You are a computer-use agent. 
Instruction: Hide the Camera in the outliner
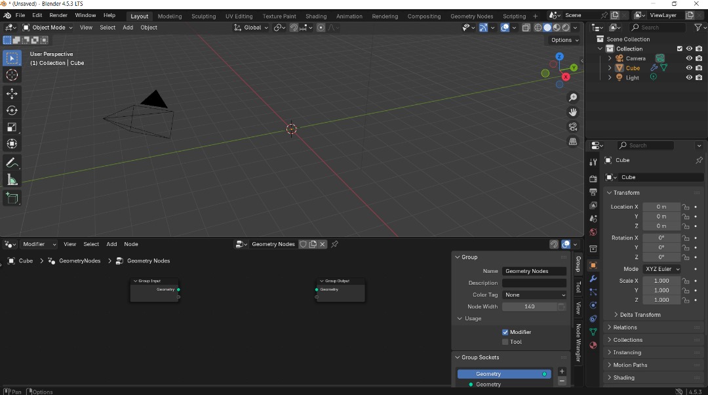(689, 58)
